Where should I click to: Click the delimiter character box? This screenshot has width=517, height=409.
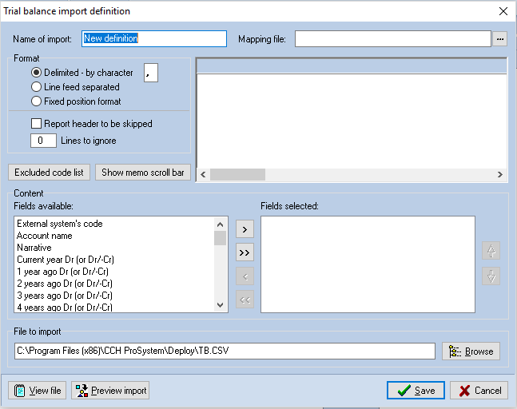(151, 73)
